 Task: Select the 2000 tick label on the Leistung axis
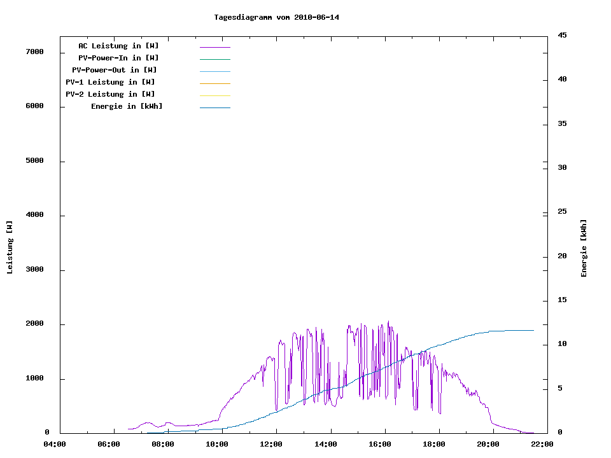click(34, 324)
